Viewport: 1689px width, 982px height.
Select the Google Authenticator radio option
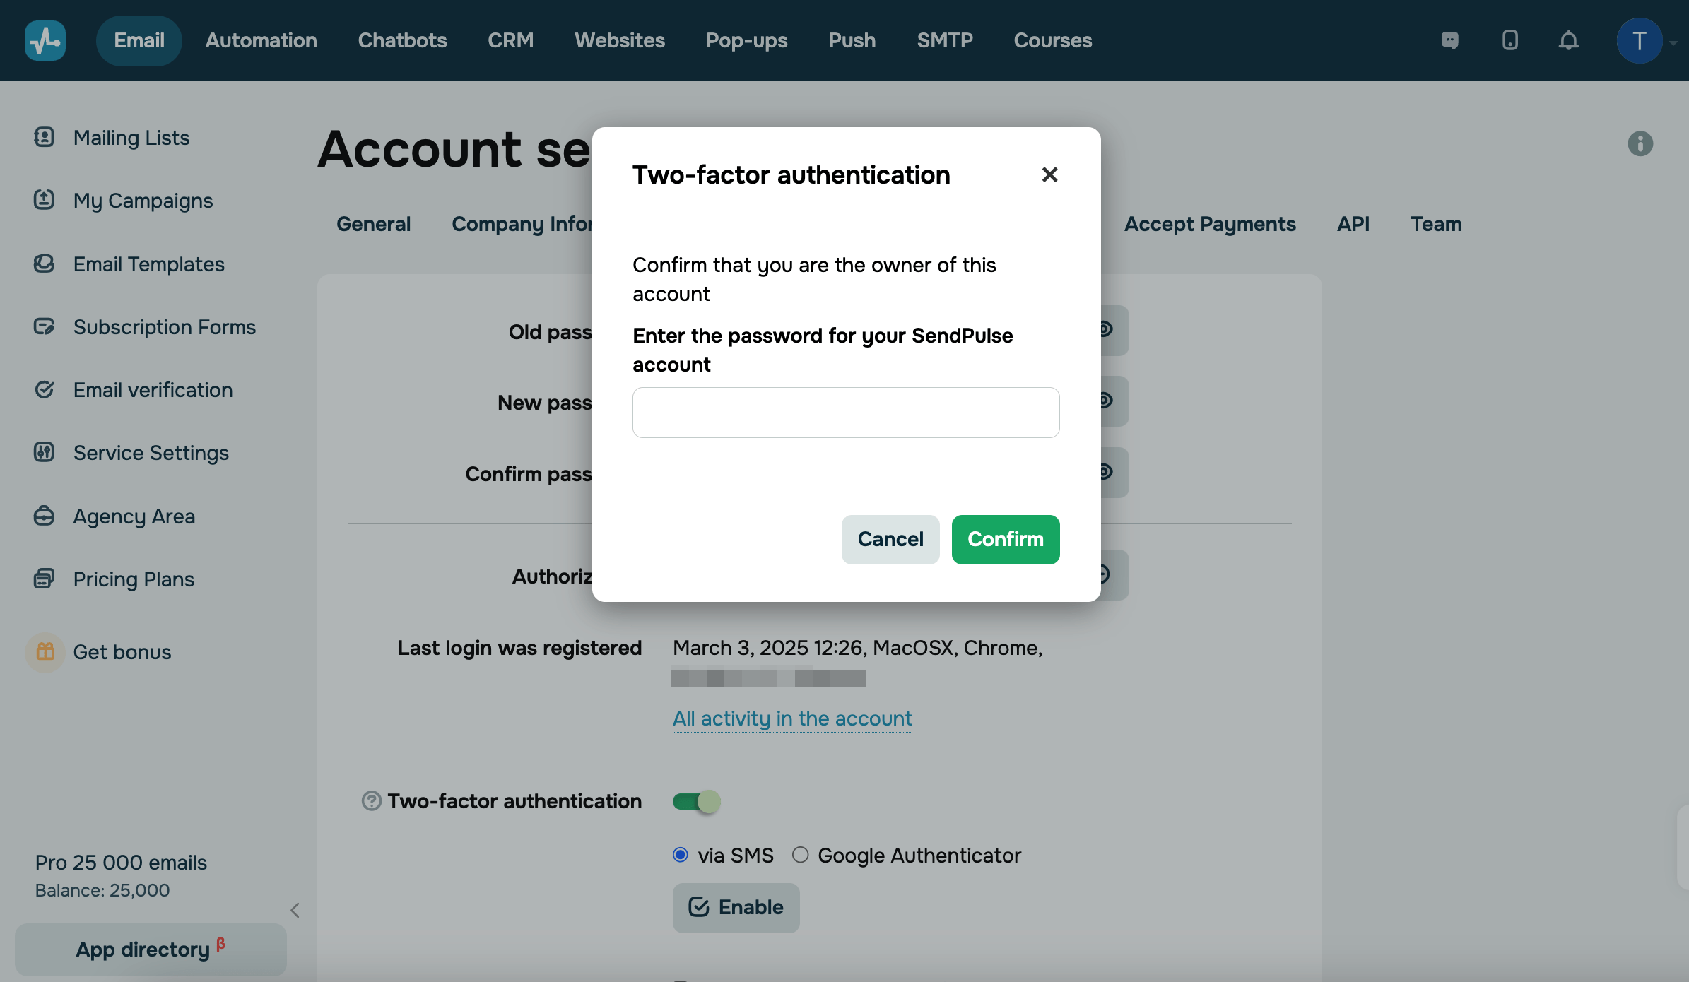click(800, 855)
